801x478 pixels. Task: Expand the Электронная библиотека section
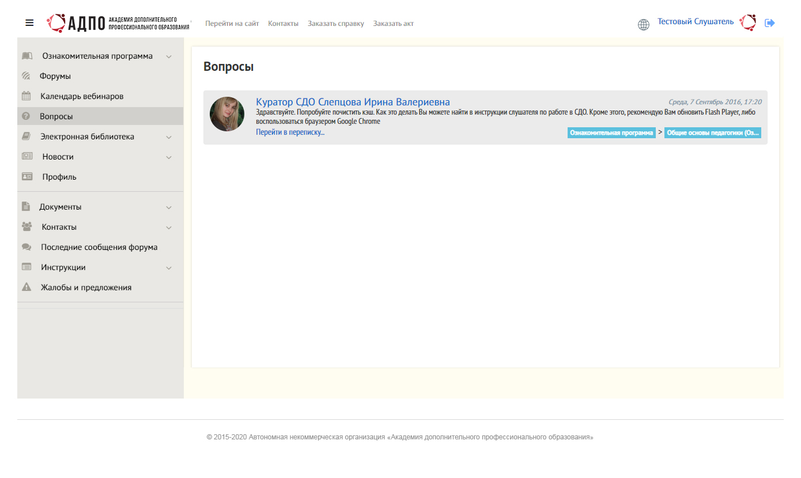[169, 137]
